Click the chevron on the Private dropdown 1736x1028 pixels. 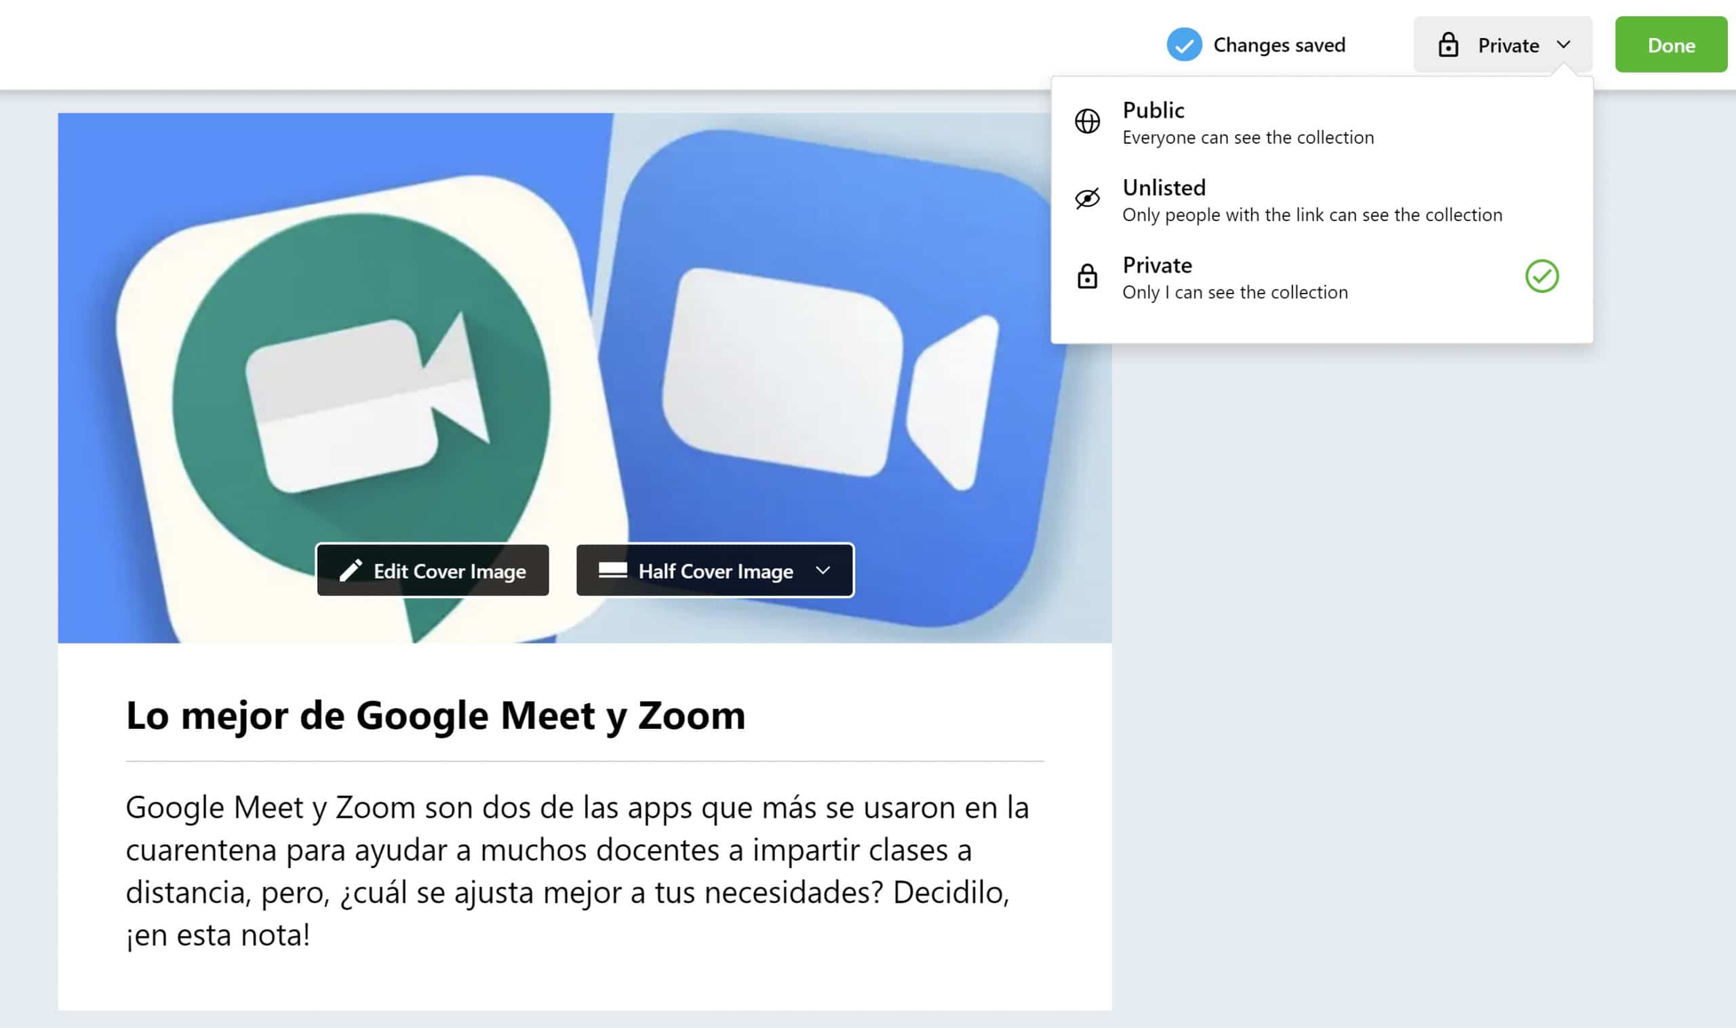tap(1564, 45)
